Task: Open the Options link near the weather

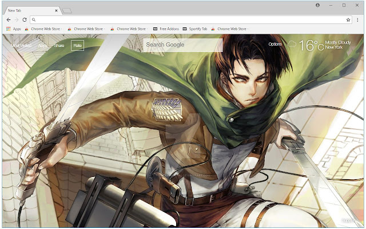Action: 275,44
